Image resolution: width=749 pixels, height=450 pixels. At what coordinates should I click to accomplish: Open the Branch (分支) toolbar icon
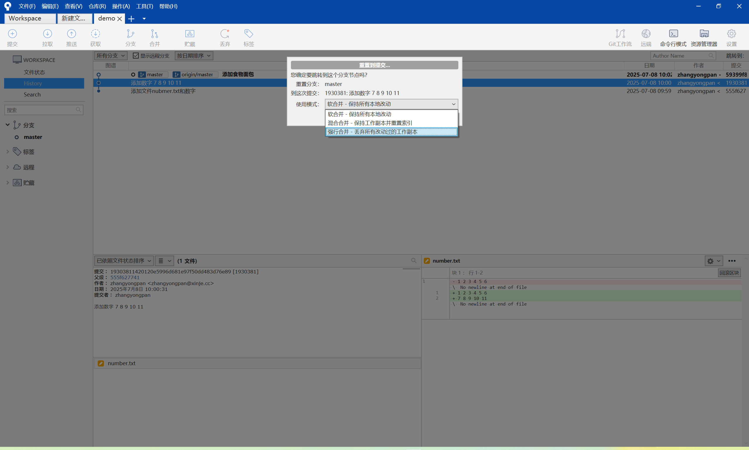[131, 33]
